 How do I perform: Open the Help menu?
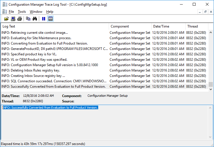(x=50, y=12)
